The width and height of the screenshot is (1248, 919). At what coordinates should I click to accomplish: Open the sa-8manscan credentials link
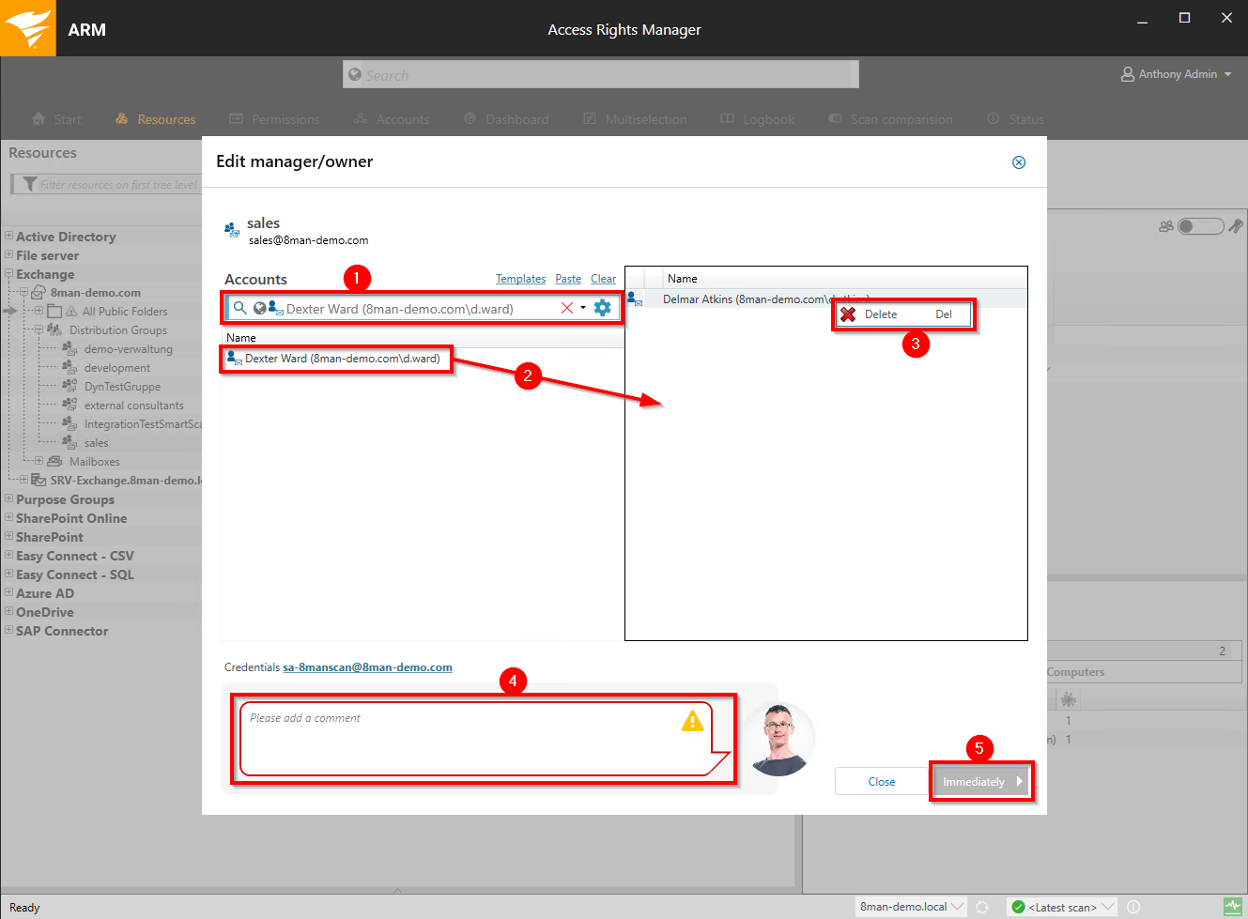pyautogui.click(x=367, y=667)
